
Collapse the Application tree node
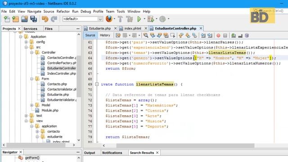pyautogui.click(x=21, y=37)
